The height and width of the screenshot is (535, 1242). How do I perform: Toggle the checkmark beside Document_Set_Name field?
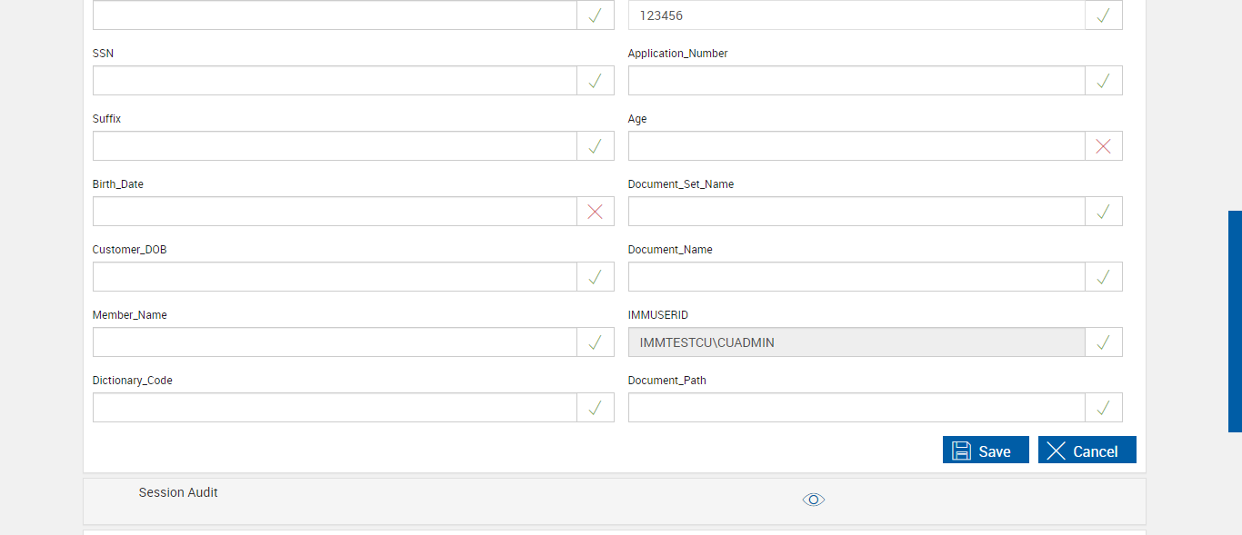pyautogui.click(x=1103, y=212)
